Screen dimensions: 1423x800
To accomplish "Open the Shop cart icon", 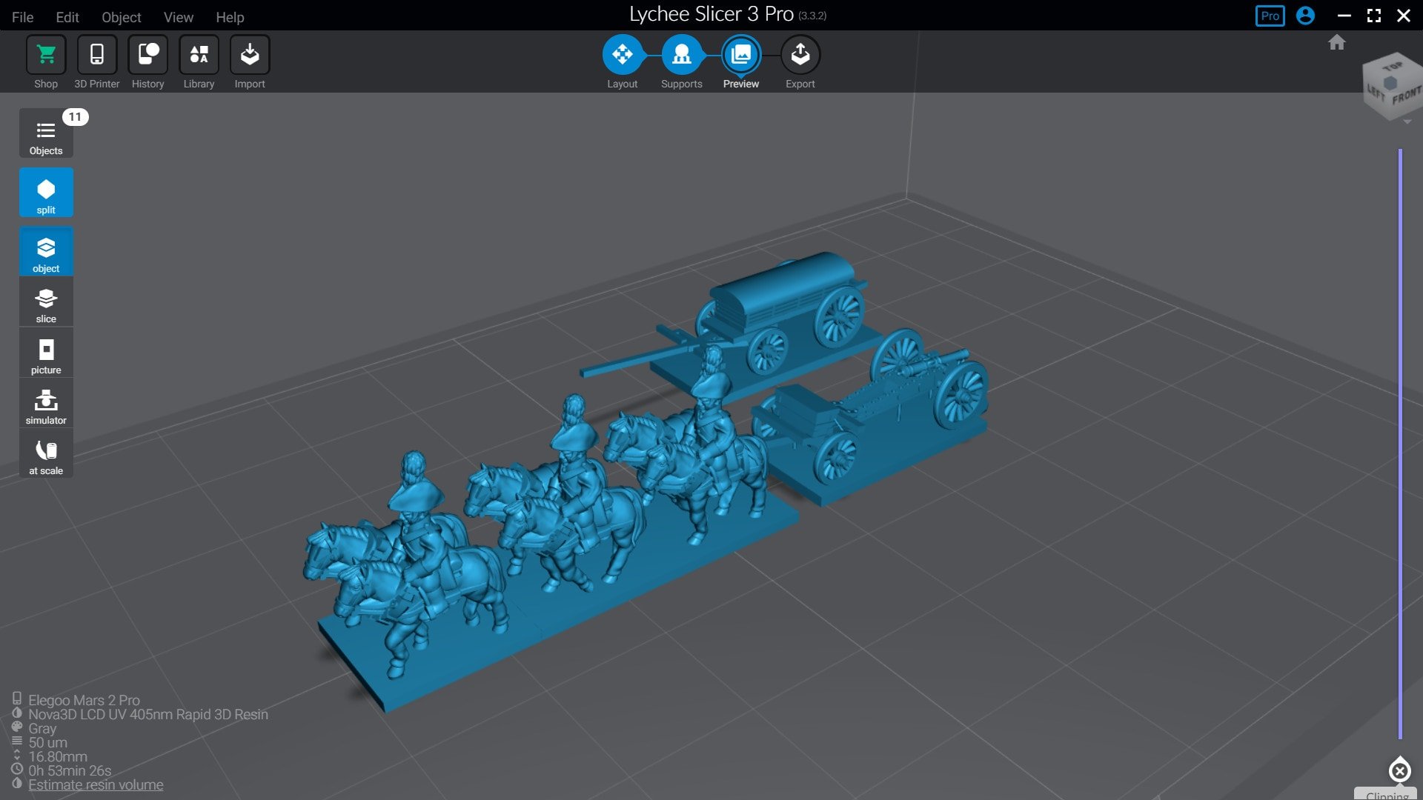I will tap(46, 55).
